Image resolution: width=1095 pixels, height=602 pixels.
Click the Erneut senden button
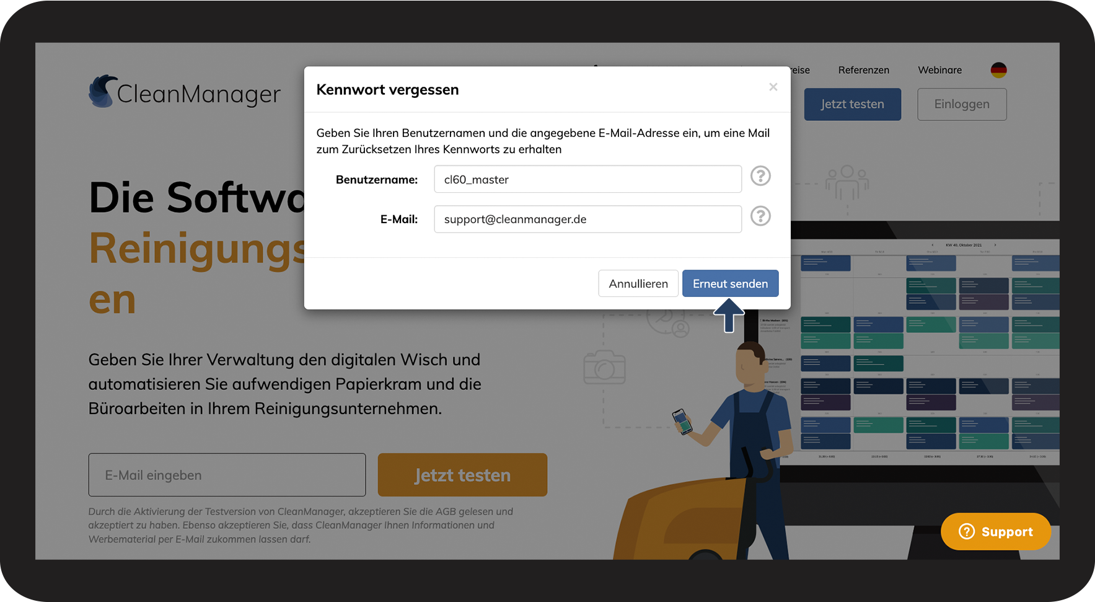(x=730, y=283)
